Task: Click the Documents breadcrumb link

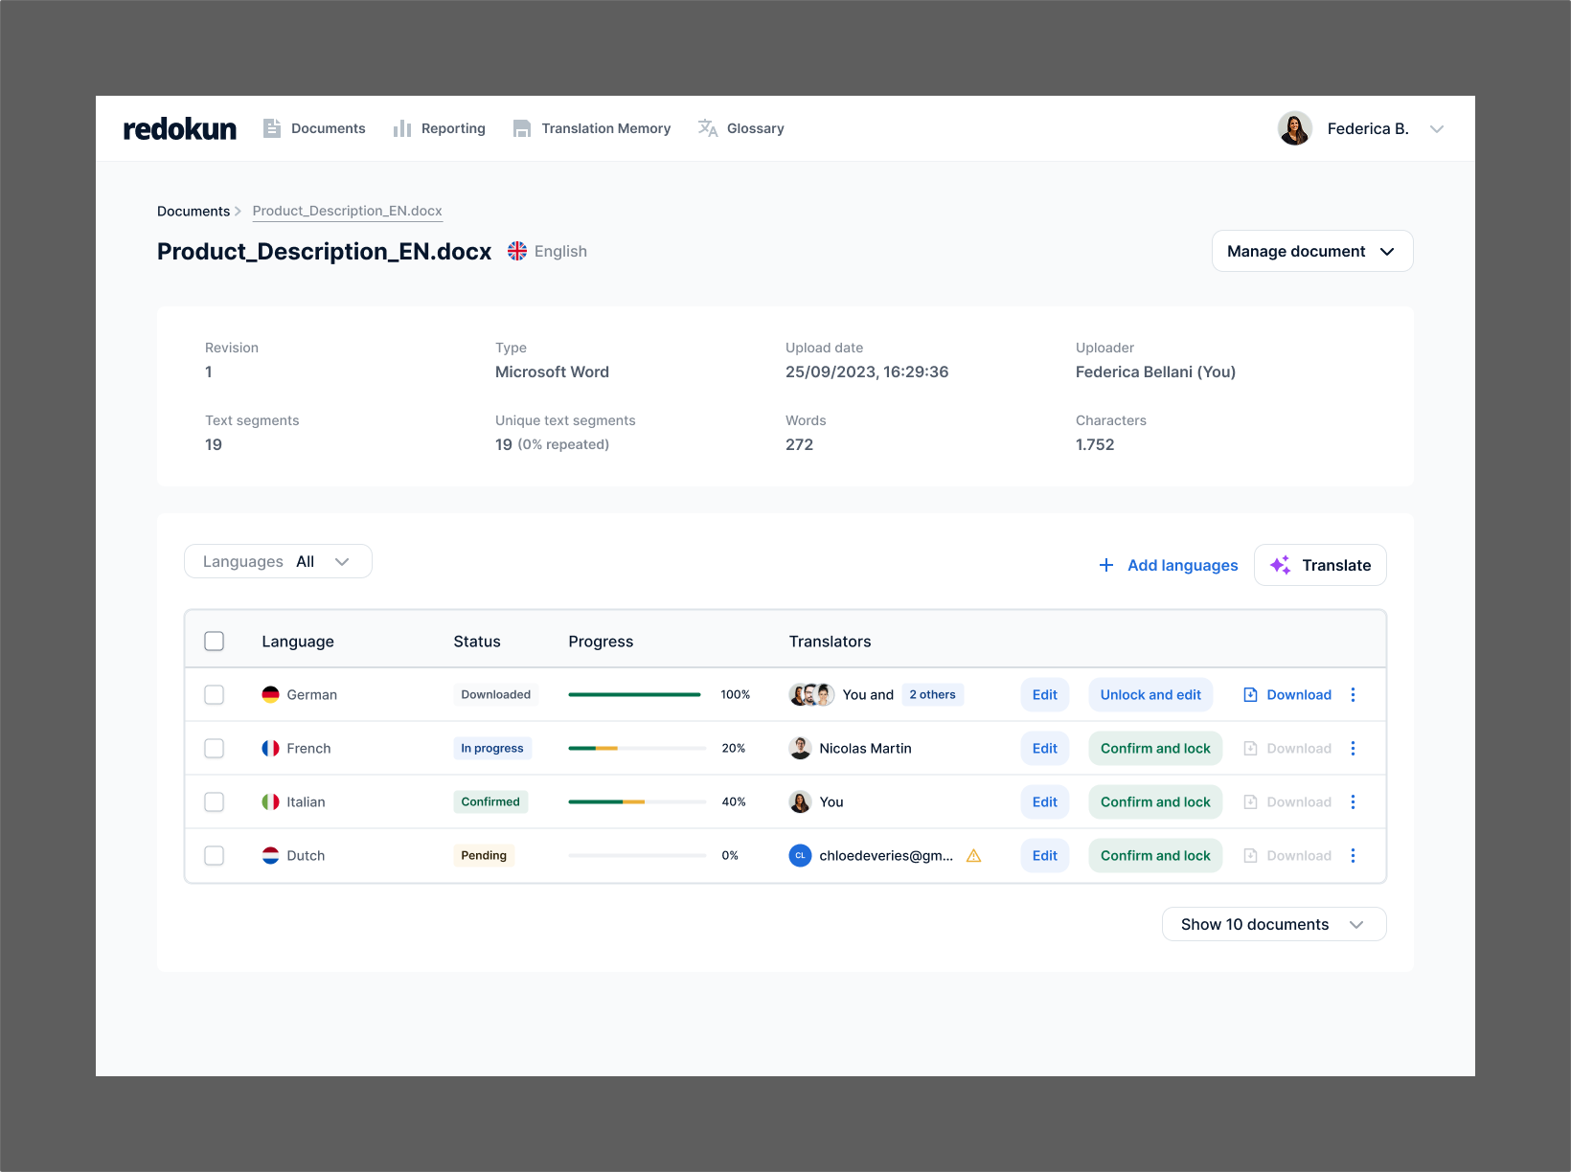Action: (194, 211)
